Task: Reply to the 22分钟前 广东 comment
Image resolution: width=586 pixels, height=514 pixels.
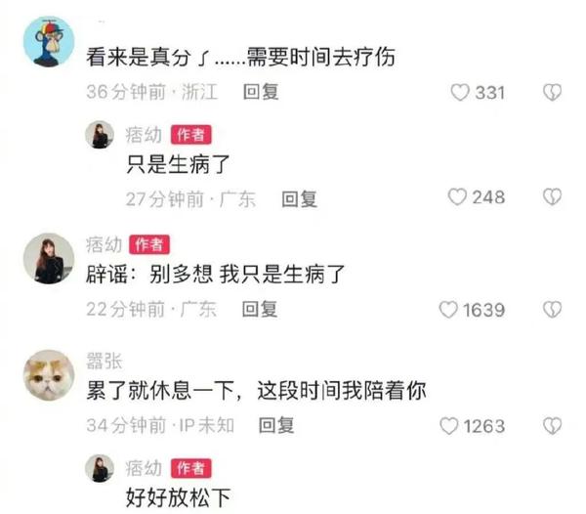Action: coord(260,309)
